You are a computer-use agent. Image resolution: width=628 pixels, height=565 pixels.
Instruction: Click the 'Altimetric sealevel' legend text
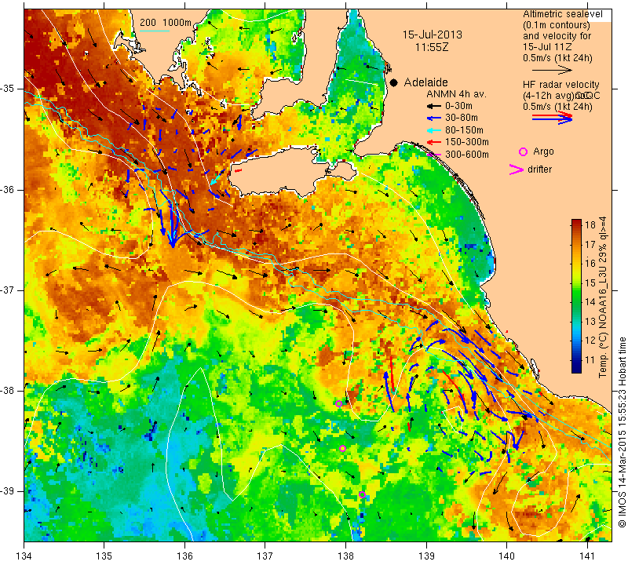[562, 14]
